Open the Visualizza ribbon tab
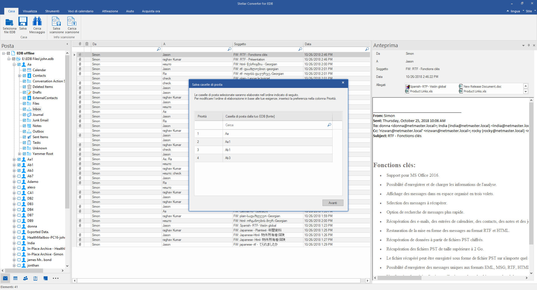Screen dimensions: 537x290 pos(30,11)
